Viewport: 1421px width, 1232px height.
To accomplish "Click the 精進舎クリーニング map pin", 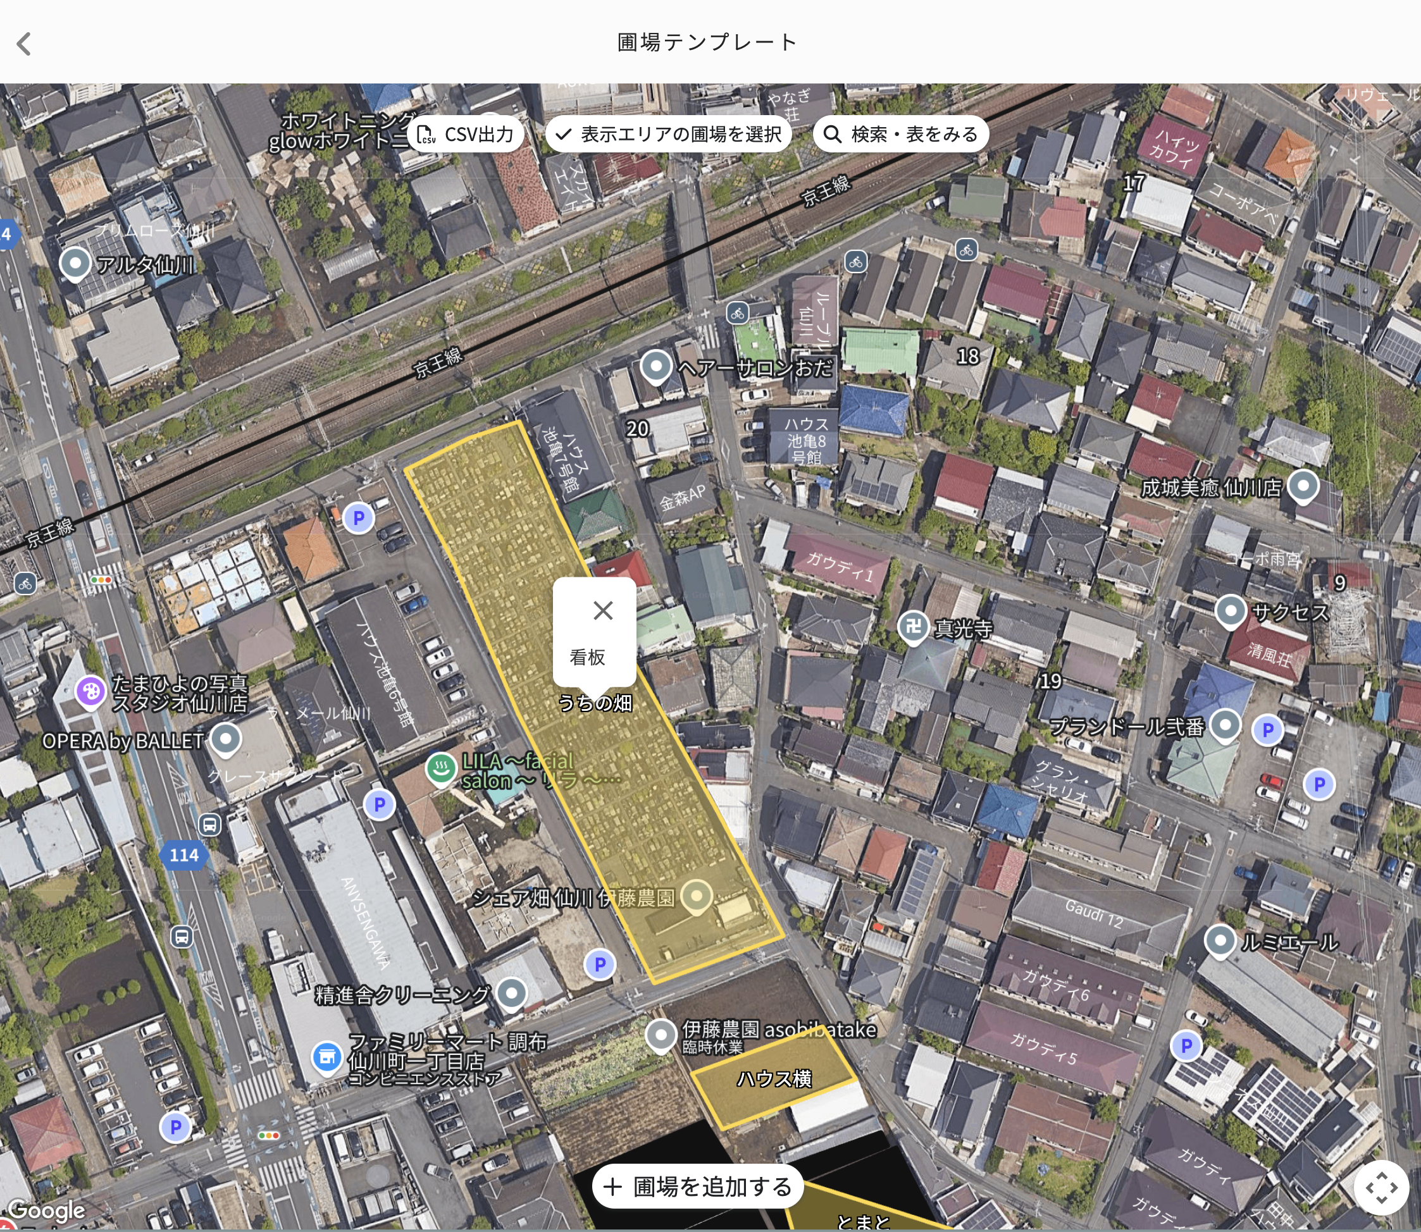I will click(511, 994).
